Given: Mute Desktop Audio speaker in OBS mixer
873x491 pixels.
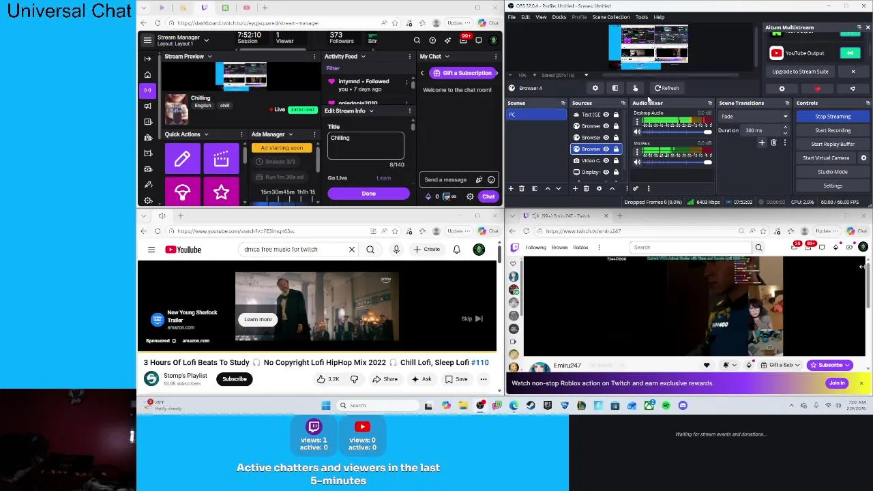Looking at the screenshot, I should 638,132.
